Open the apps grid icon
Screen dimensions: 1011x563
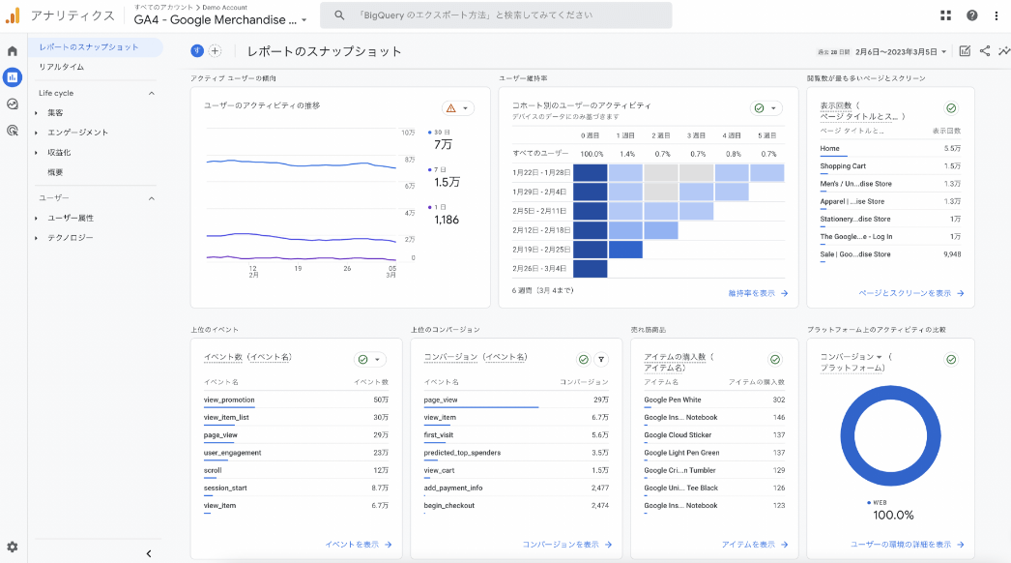coord(946,15)
